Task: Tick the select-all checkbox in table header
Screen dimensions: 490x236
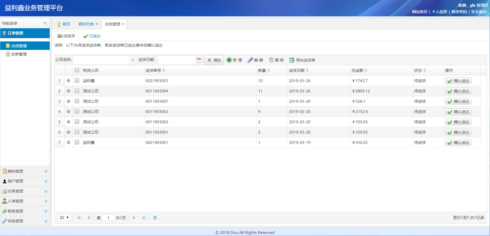Action: point(77,70)
